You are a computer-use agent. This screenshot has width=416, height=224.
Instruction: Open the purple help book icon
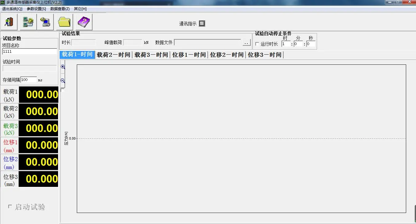point(84,22)
